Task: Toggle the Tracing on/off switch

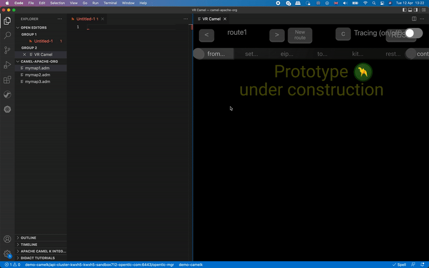Action: pyautogui.click(x=413, y=33)
